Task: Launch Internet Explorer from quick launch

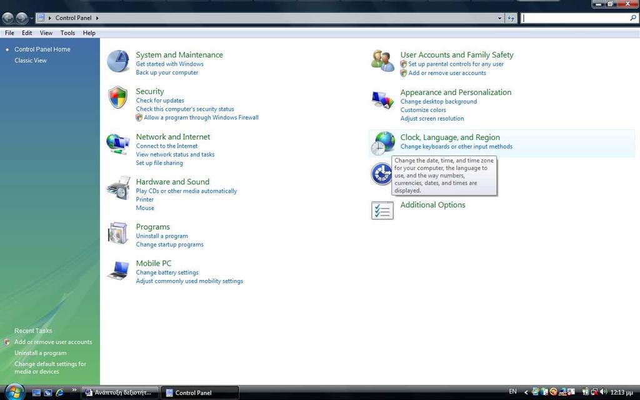Action: 59,392
